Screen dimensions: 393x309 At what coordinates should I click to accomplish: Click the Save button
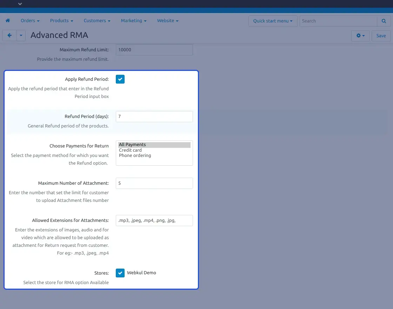[381, 36]
